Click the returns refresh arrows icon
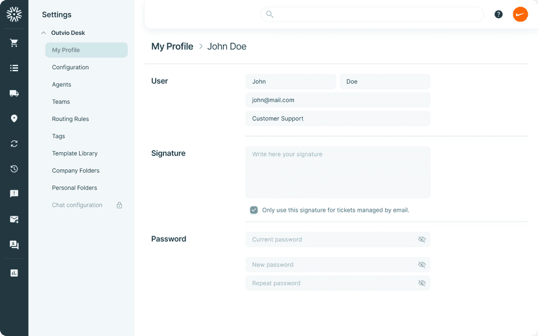538x336 pixels. pos(14,144)
